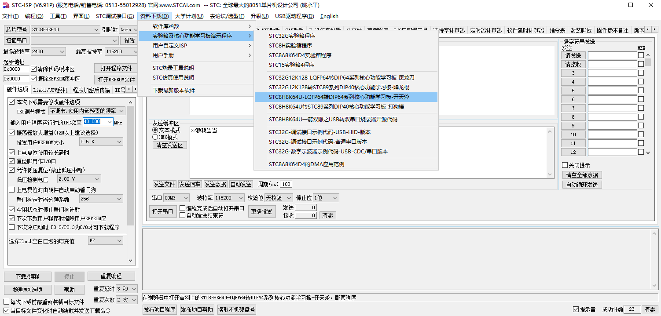Enable 每次下载前都重新装载目标文件

[x=6, y=302]
